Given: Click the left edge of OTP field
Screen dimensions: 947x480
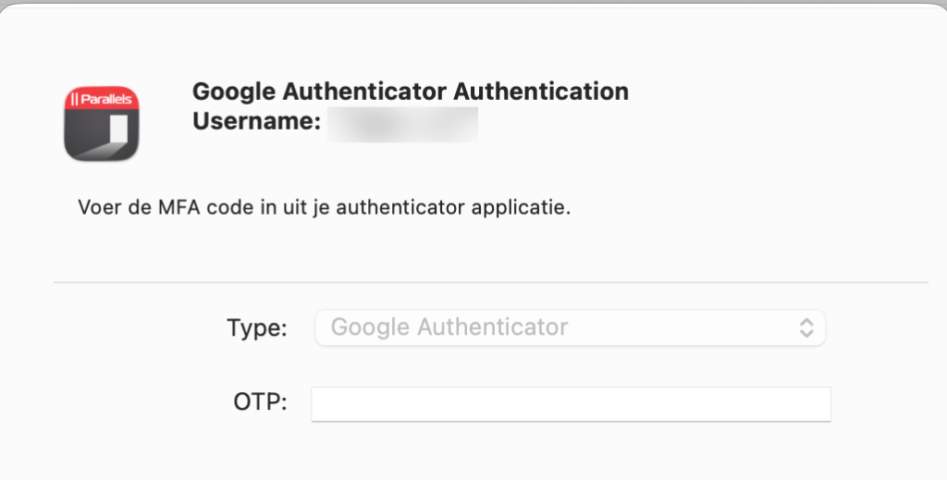Looking at the screenshot, I should click(x=317, y=404).
